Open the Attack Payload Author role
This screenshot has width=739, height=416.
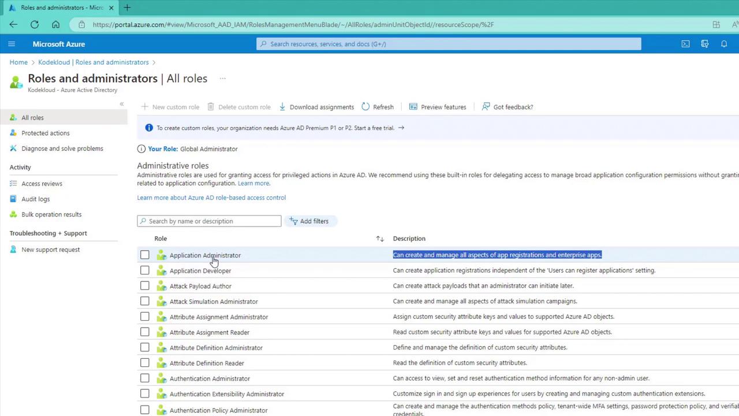click(200, 286)
